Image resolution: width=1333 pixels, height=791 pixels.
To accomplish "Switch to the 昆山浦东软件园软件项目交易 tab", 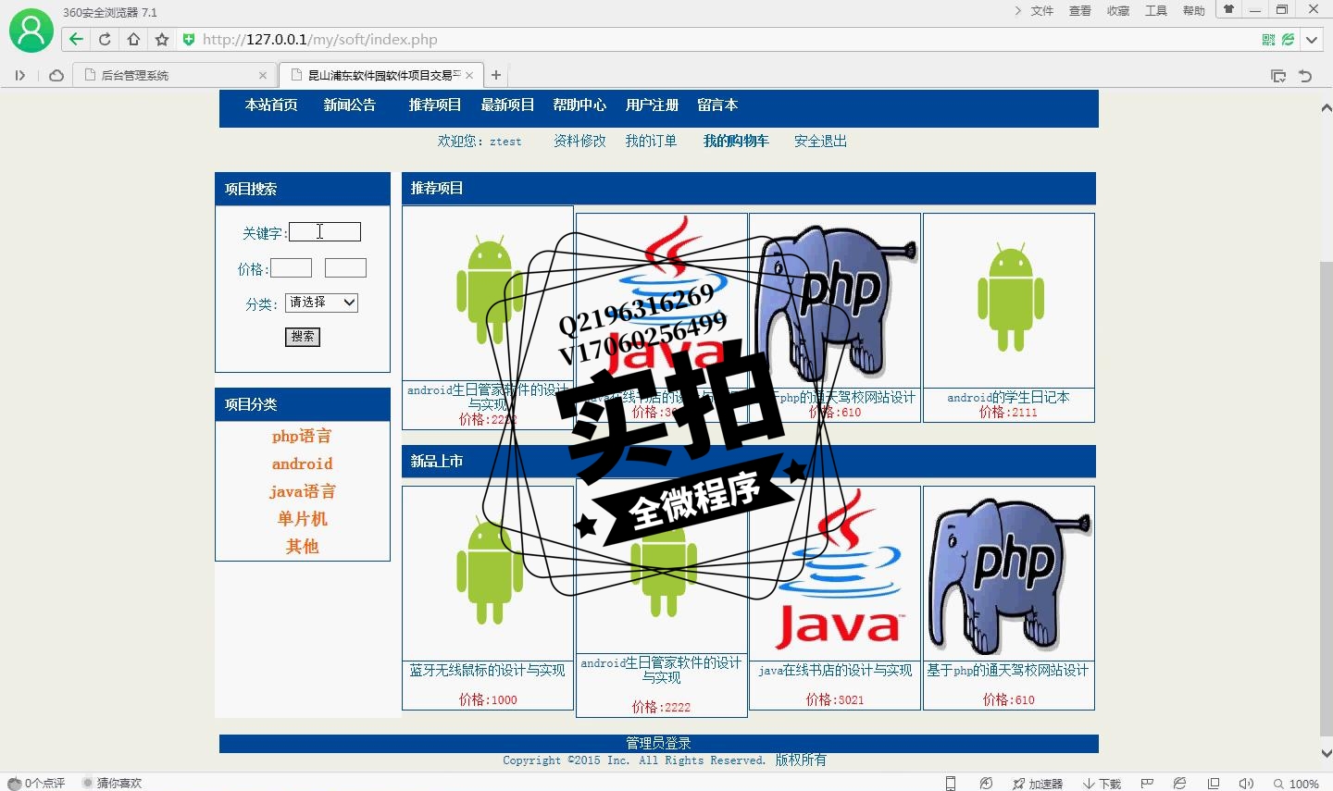I will click(x=381, y=76).
